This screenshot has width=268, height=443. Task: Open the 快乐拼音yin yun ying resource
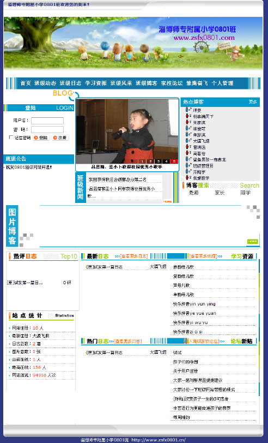tap(194, 304)
